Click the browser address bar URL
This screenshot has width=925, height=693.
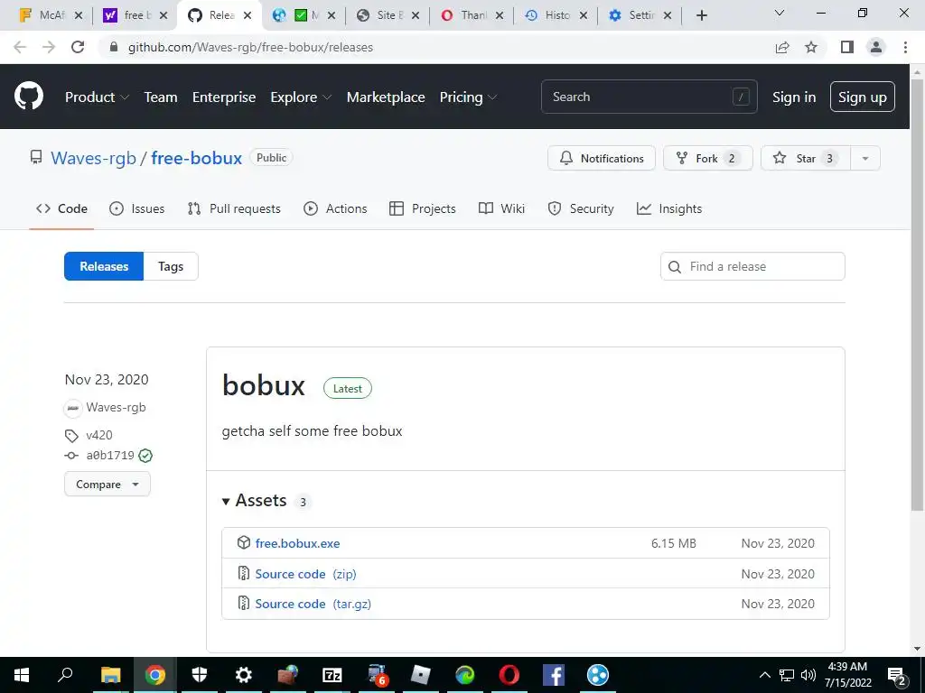(251, 47)
